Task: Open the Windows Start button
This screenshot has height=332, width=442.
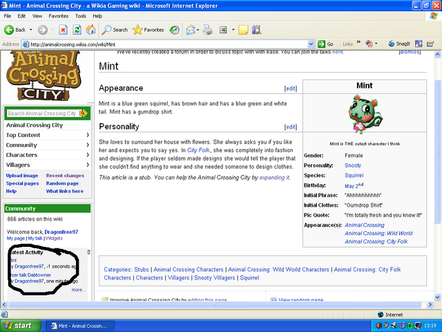Action: (x=20, y=326)
